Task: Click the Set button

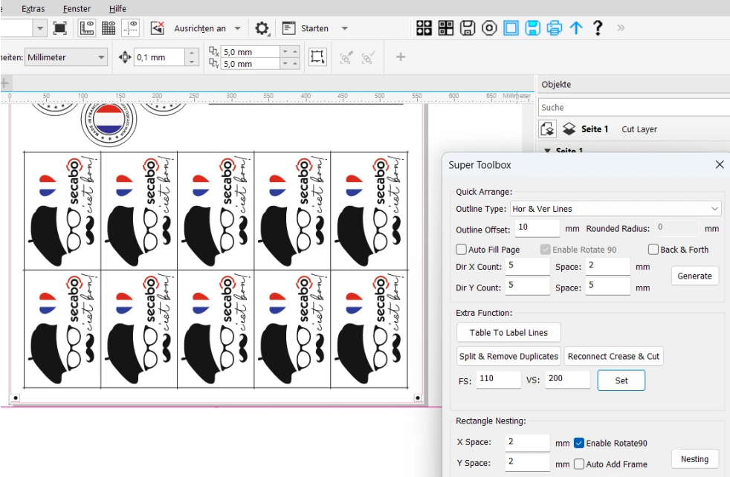Action: pos(621,380)
